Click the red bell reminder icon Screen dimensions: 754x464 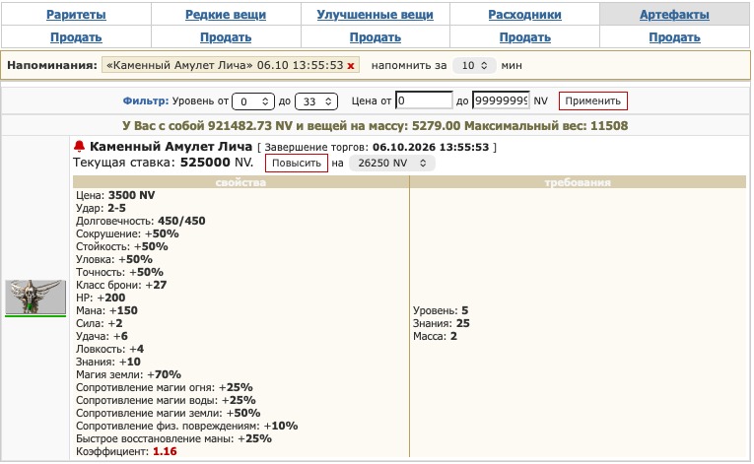[x=80, y=146]
